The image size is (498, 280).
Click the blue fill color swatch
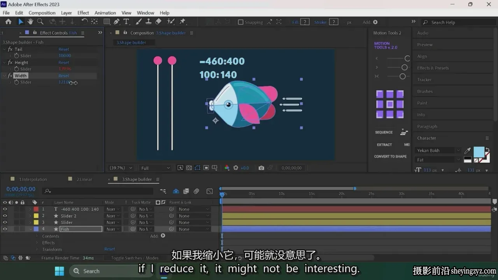point(479,152)
